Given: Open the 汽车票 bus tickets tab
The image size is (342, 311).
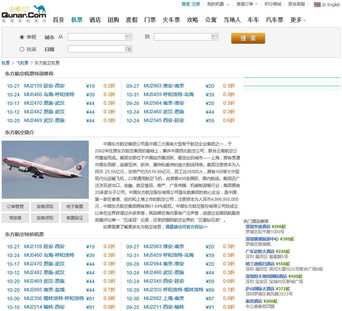Looking at the screenshot, I should 274,20.
